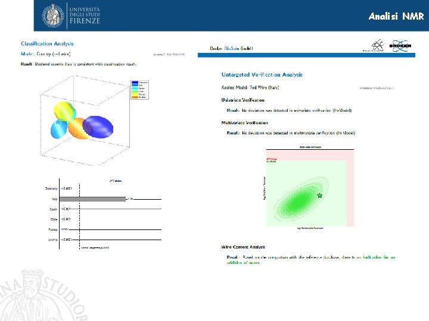Screen dimensions: 429x321
Task: Click the 'Spain' label in p-values chart
Action: [54, 209]
